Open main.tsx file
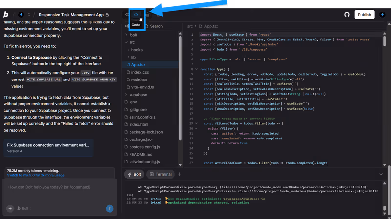 pos(139,80)
